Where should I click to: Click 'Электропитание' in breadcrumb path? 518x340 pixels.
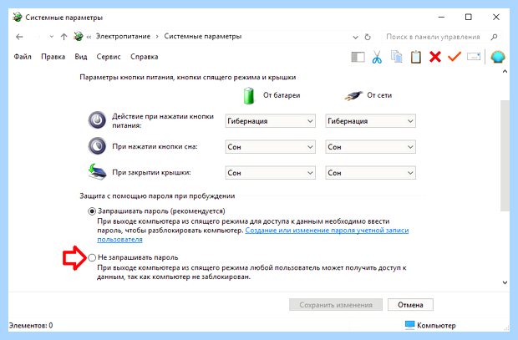[123, 37]
